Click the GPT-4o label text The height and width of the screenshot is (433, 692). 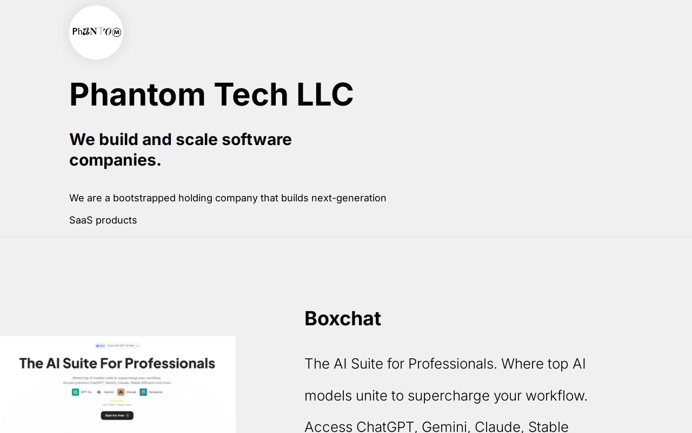coord(85,391)
